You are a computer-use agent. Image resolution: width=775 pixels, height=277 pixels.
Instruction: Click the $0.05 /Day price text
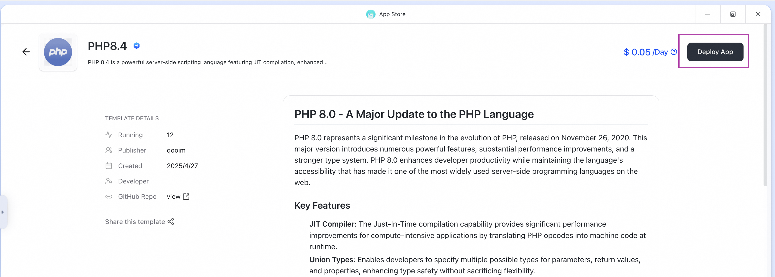(645, 52)
